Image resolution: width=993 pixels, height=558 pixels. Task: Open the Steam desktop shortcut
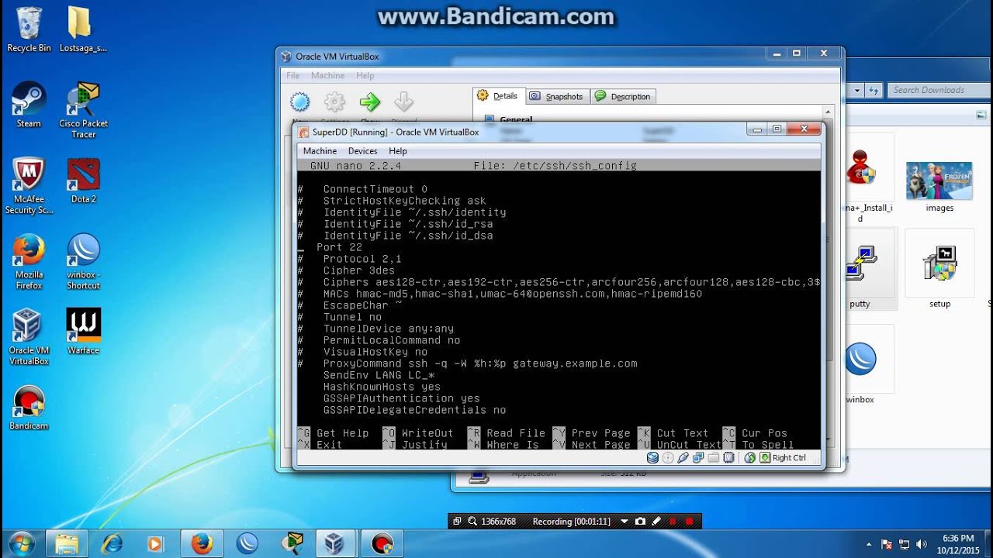(x=29, y=105)
